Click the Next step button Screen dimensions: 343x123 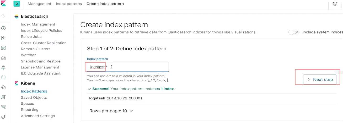click(320, 79)
